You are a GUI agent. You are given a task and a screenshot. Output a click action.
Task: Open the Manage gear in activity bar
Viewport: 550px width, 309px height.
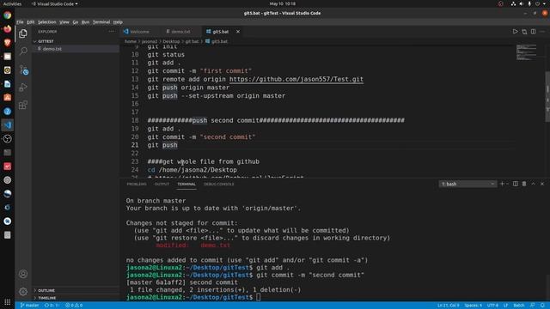click(x=23, y=292)
